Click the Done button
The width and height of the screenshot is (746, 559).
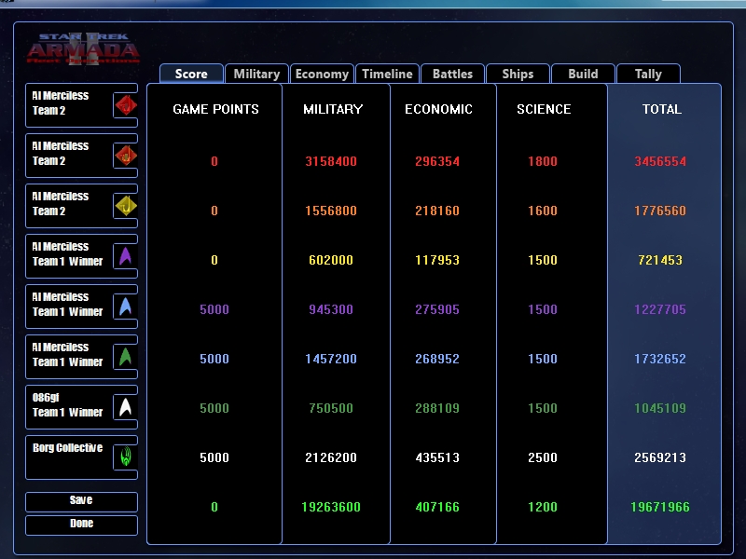click(x=81, y=524)
